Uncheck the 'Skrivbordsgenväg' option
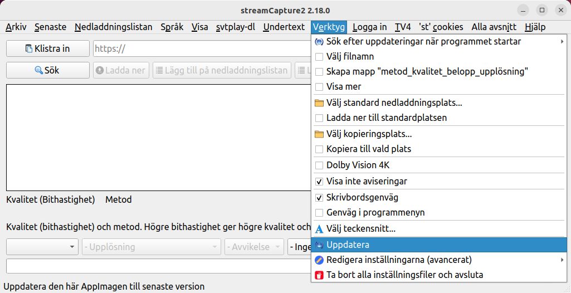 pyautogui.click(x=319, y=198)
